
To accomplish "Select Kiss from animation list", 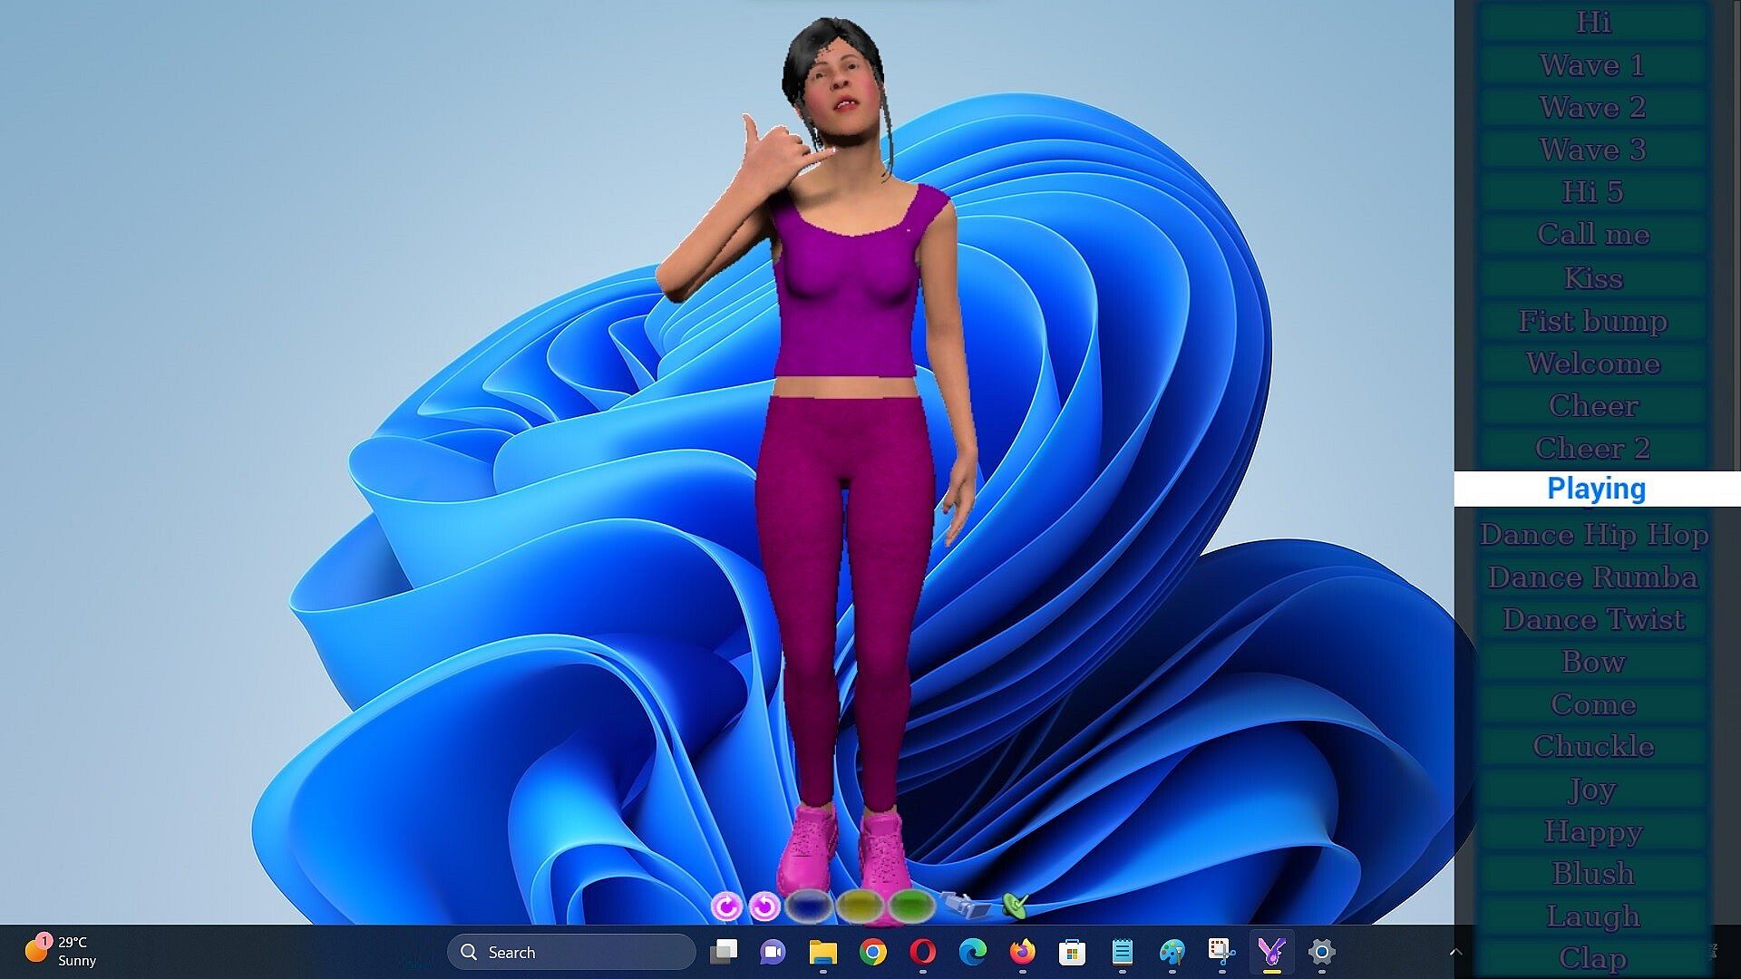I will [1592, 278].
